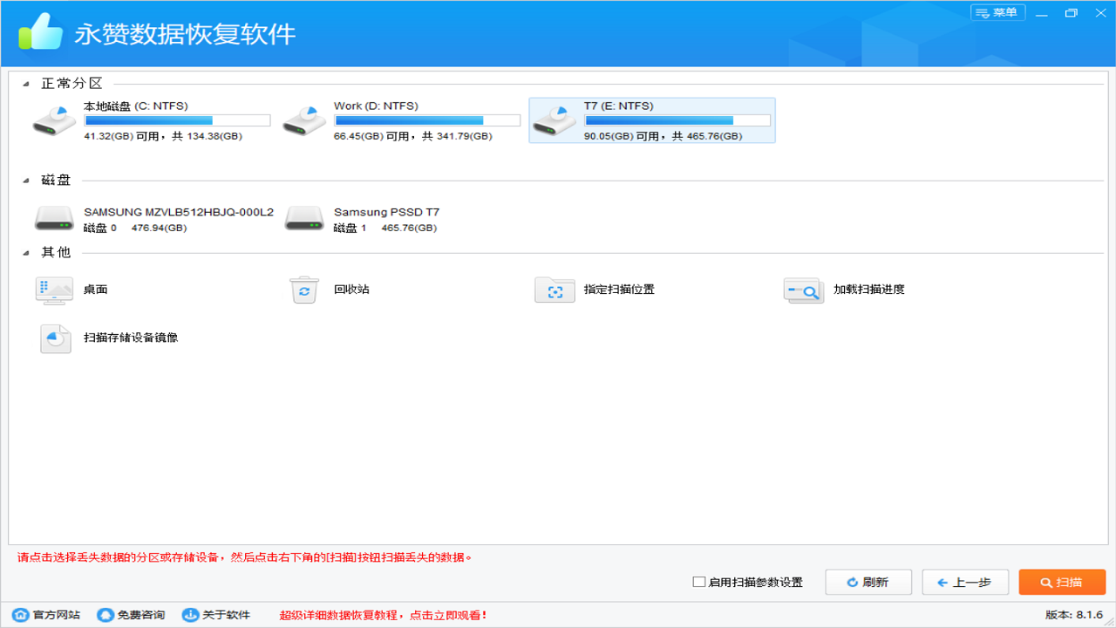Image resolution: width=1116 pixels, height=628 pixels.
Task: Open the 桌面 desktop scan option
Action: [x=54, y=290]
